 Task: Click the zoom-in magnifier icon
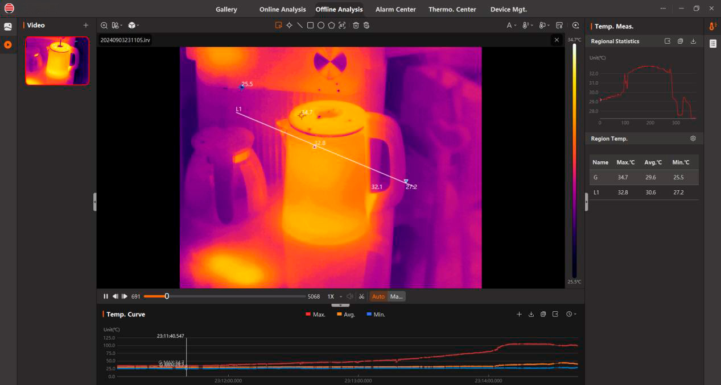click(104, 25)
